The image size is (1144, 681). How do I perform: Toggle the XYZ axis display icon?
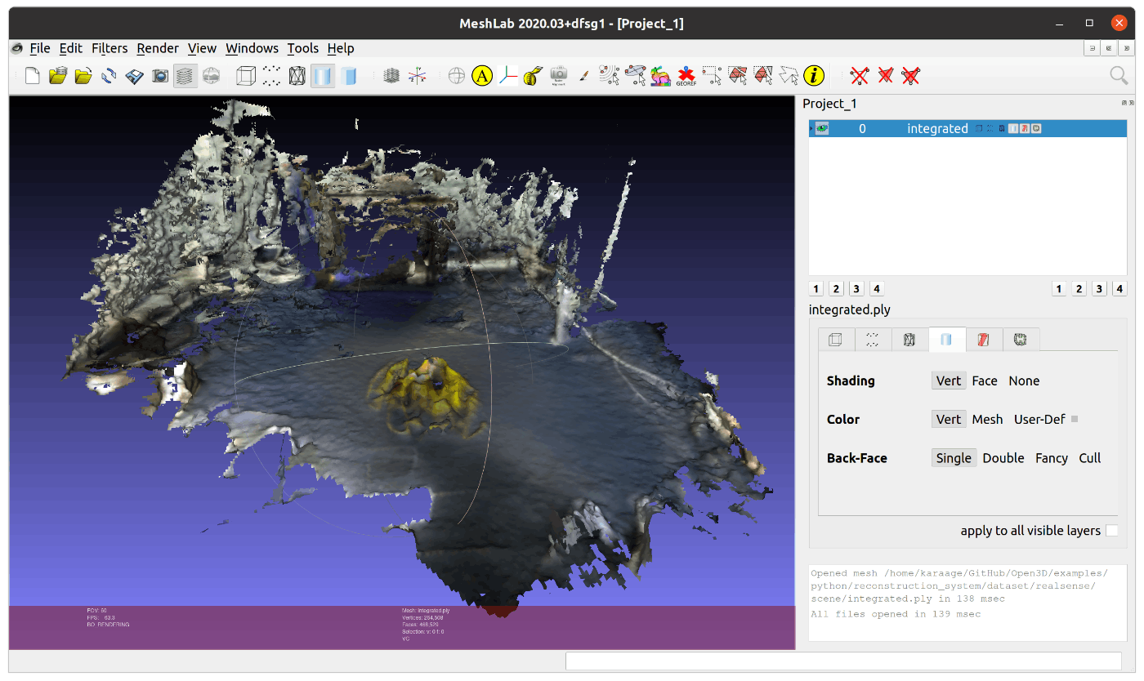tap(418, 76)
